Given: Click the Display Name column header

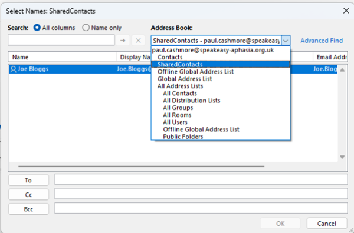Looking at the screenshot, I should pos(134,57).
